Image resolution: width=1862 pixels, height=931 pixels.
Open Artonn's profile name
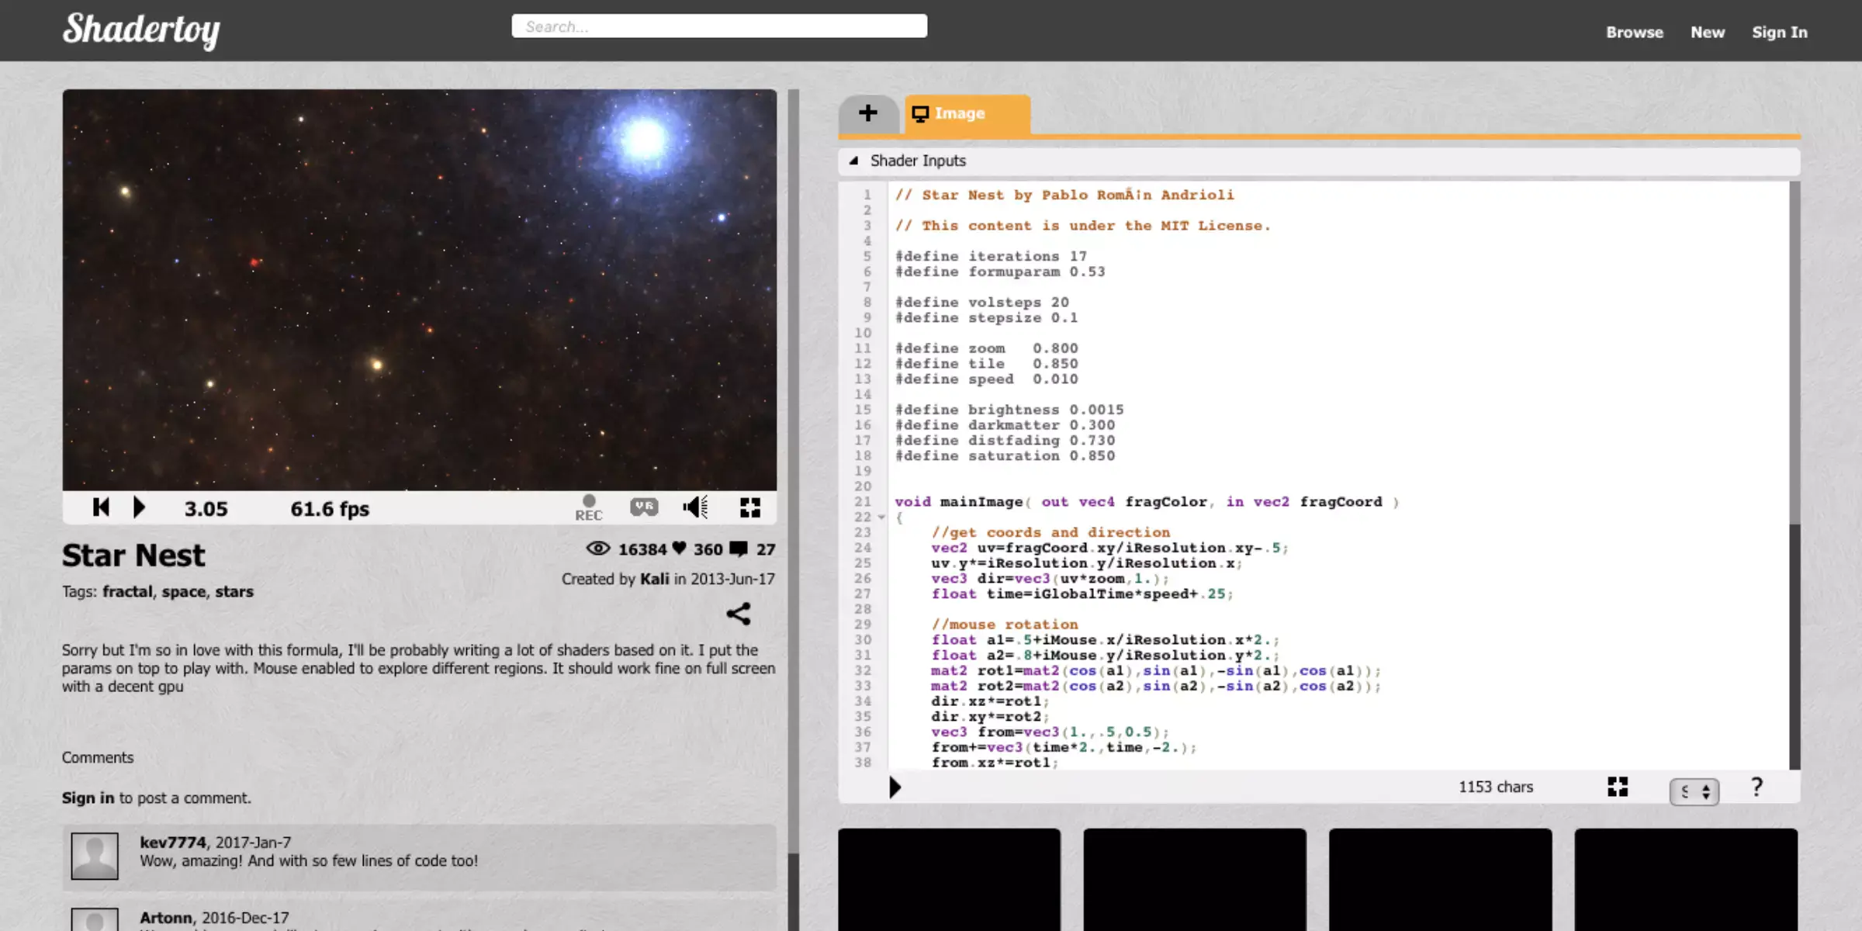coord(166,917)
